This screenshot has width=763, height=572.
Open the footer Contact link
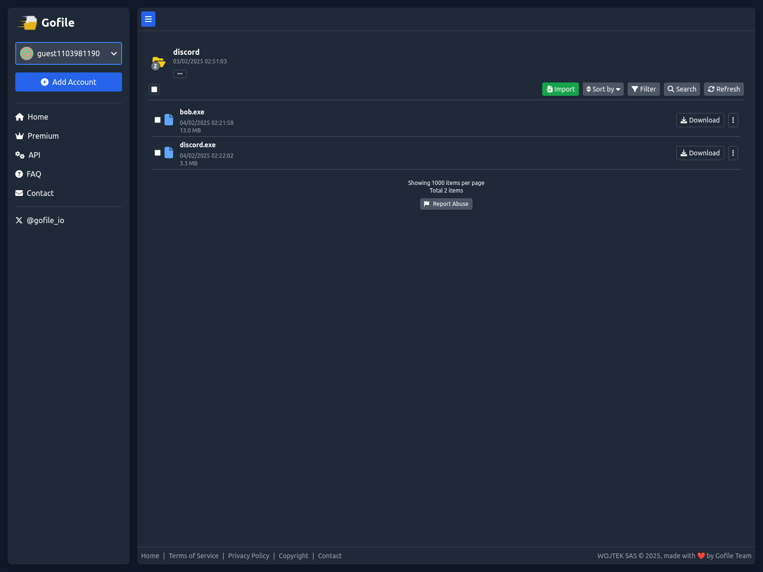point(330,556)
